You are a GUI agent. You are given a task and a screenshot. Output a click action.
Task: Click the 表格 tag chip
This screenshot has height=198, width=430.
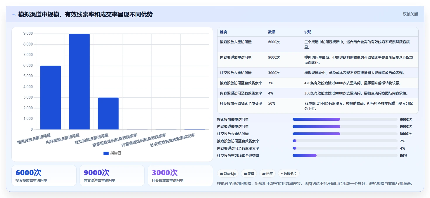point(249,174)
